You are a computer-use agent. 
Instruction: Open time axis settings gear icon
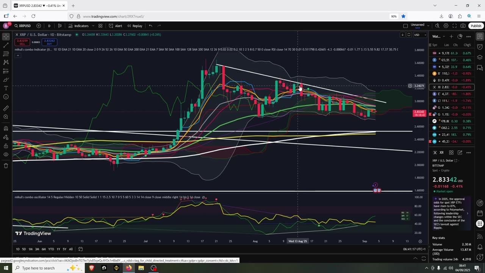[420, 241]
